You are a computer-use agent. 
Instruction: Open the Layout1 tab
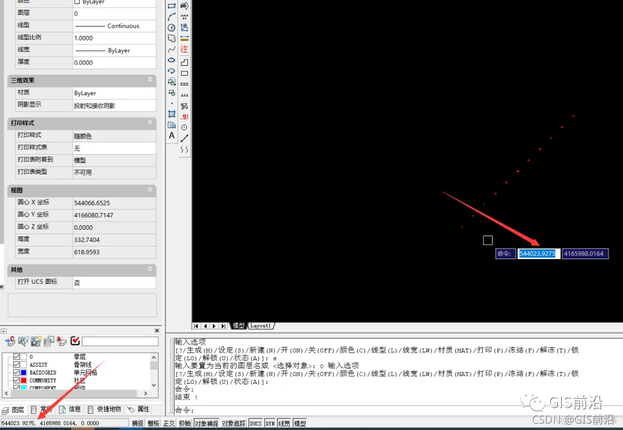click(x=261, y=326)
